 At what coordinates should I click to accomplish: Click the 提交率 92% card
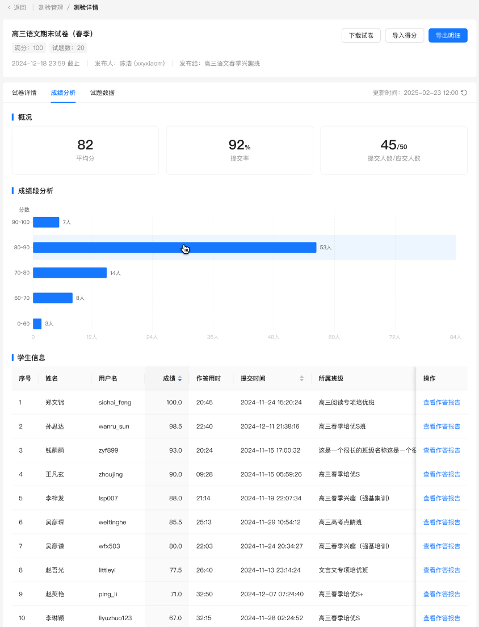239,151
